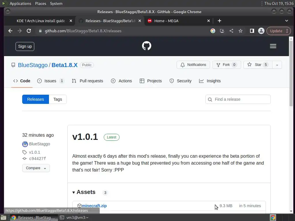Click the Notifications button

[193, 65]
